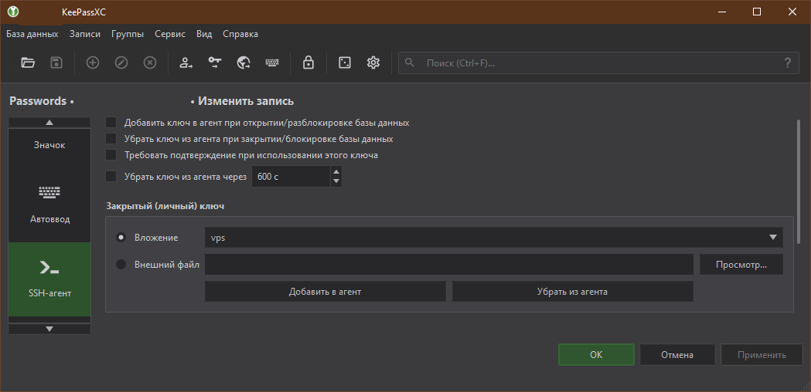Enable 'Добавить ключ в агент при открытии' checkbox
The height and width of the screenshot is (392, 811).
[111, 123]
